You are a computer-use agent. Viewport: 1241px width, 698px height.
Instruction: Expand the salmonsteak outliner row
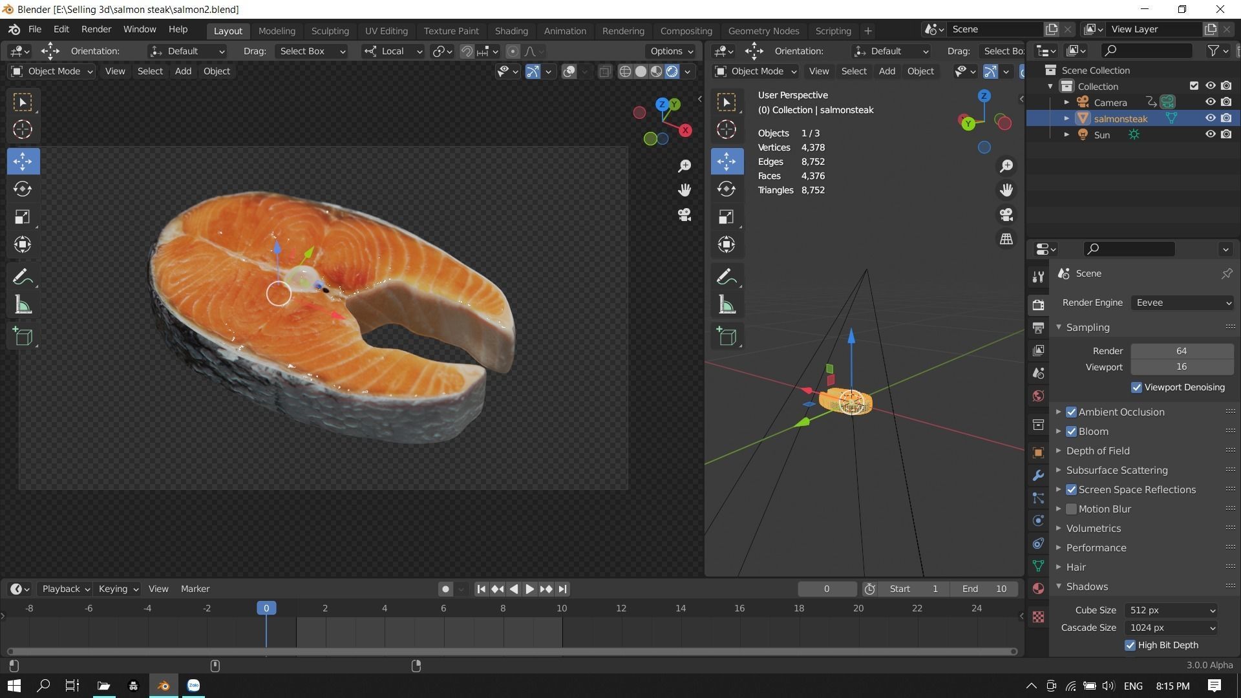pos(1066,119)
